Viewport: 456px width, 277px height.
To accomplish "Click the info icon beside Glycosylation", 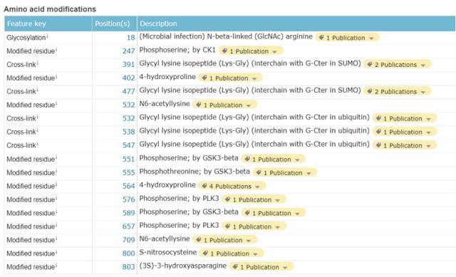I will 48,36.
